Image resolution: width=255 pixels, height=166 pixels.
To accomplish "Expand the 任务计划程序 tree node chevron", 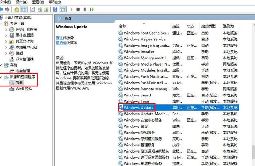I will (6, 29).
